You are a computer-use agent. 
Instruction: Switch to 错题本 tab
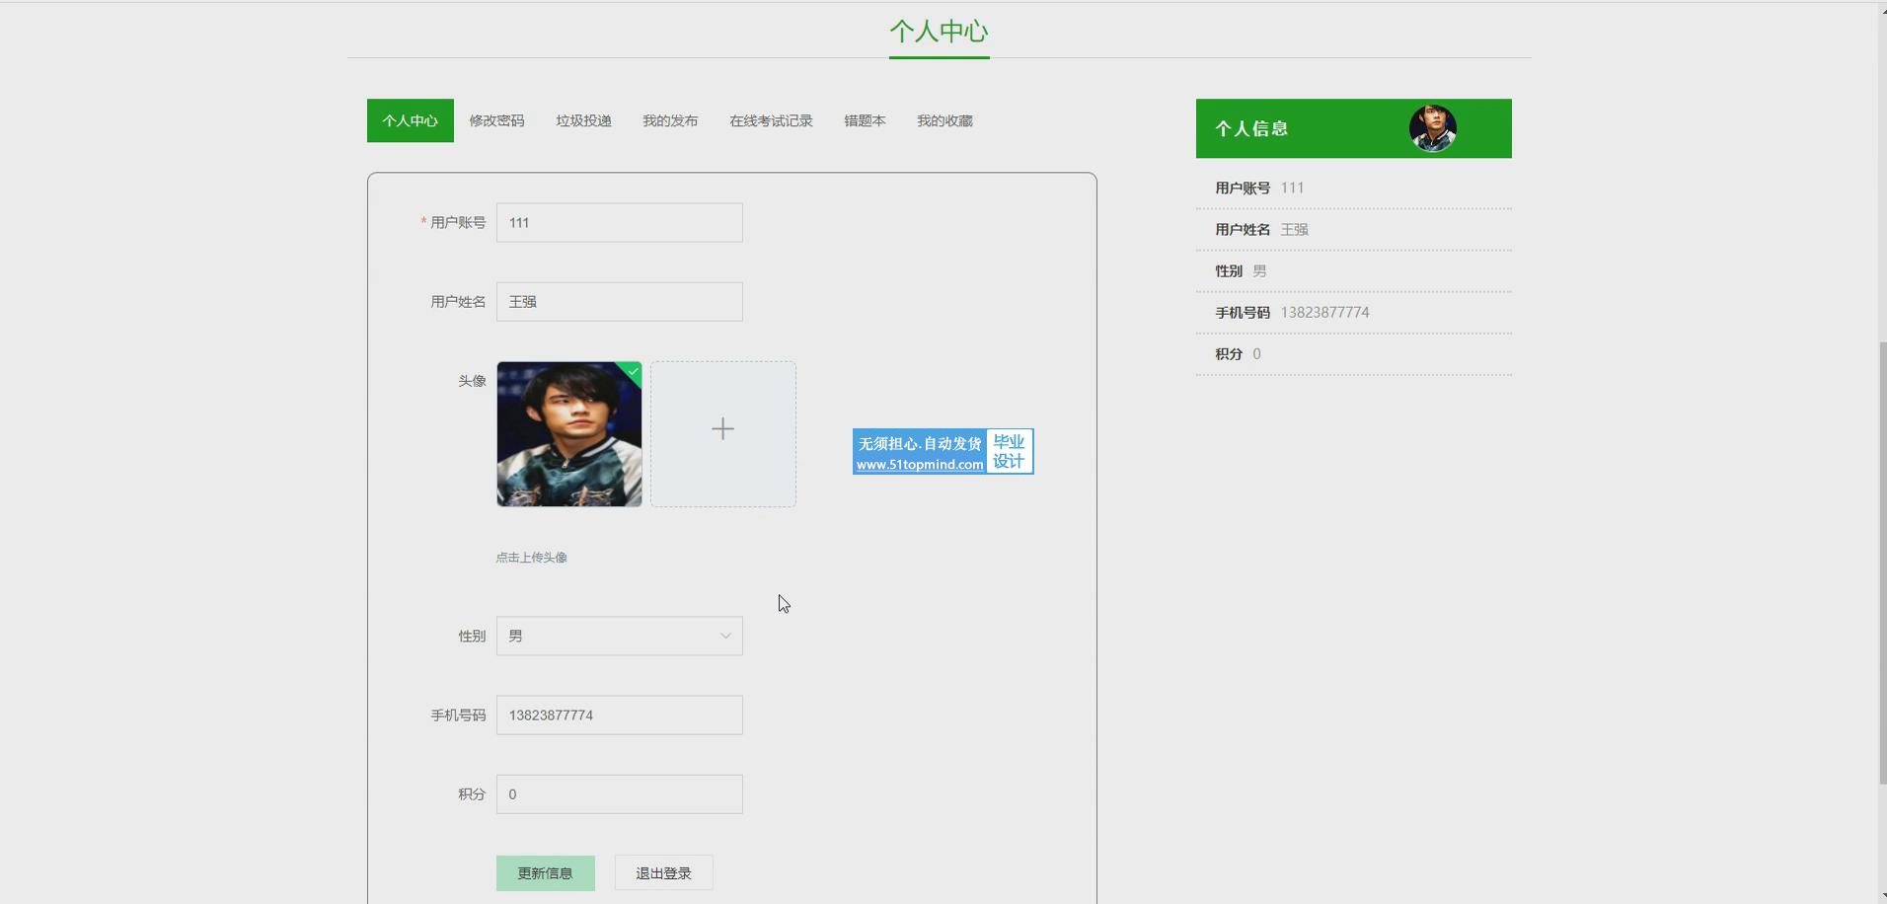[x=865, y=120]
